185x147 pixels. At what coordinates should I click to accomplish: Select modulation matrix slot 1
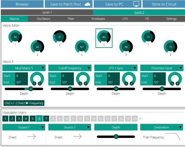click(x=5, y=118)
